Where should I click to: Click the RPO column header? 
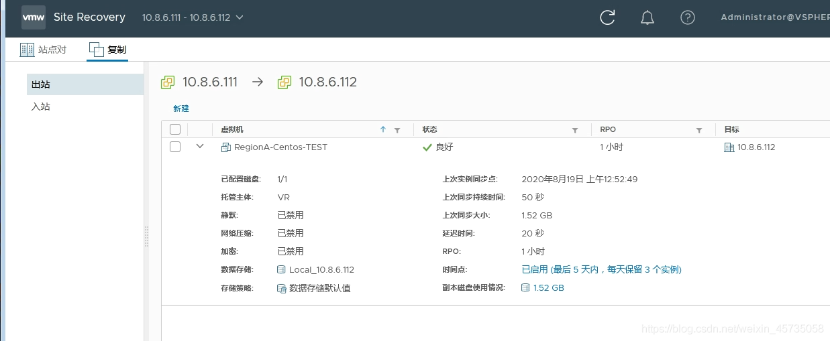point(608,130)
